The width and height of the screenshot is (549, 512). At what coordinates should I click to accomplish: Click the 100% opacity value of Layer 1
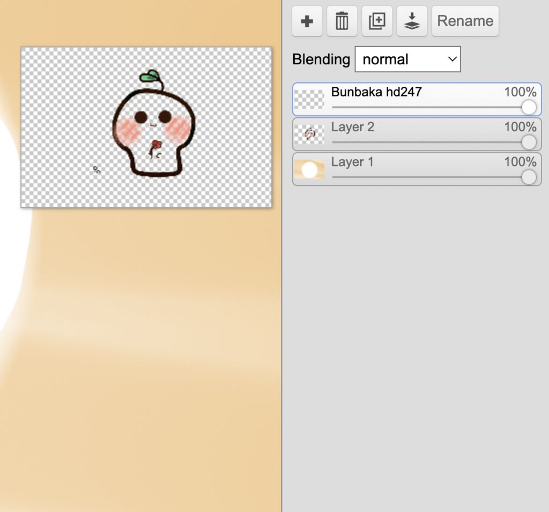tap(520, 162)
